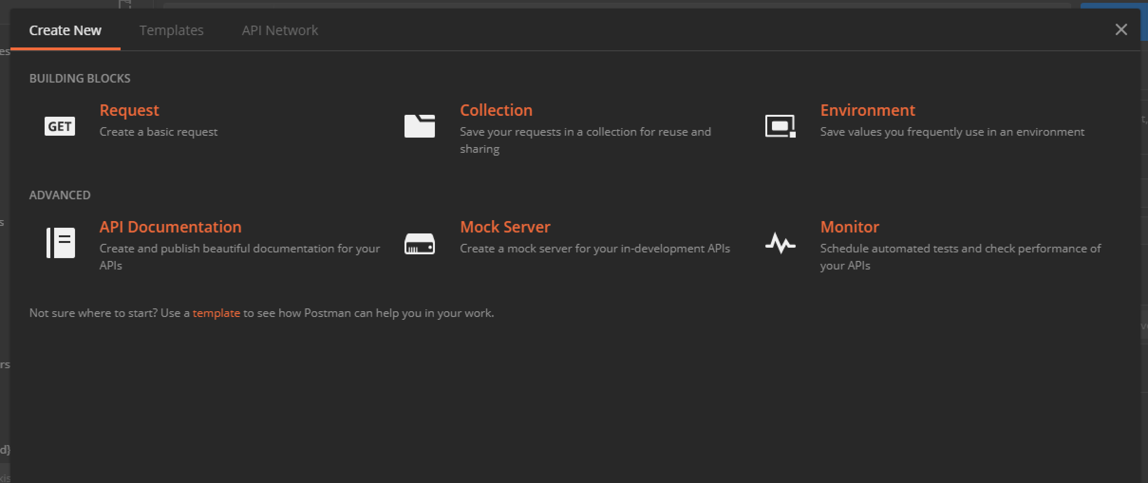Click the GET request icon
The height and width of the screenshot is (483, 1148).
point(60,126)
